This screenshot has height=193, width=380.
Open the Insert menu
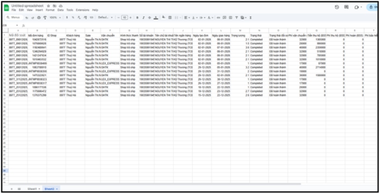pos(39,10)
